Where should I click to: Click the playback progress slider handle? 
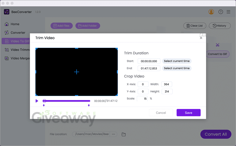[44, 101]
